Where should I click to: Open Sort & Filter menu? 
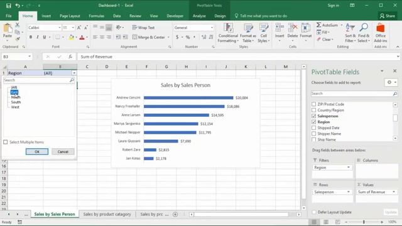click(x=350, y=33)
